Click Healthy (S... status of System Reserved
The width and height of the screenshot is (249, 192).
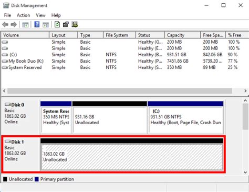coord(150,67)
